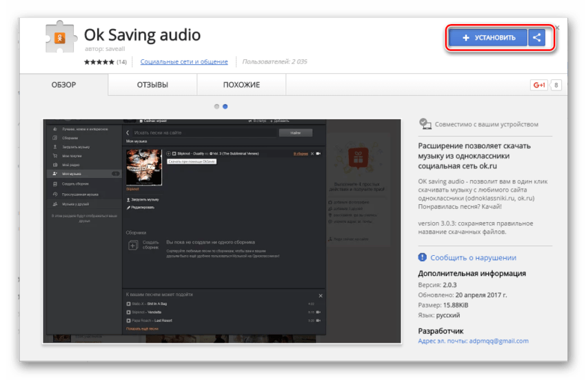586x380 pixels.
Task: Open the ОБЗОР tab
Action: pyautogui.click(x=63, y=85)
